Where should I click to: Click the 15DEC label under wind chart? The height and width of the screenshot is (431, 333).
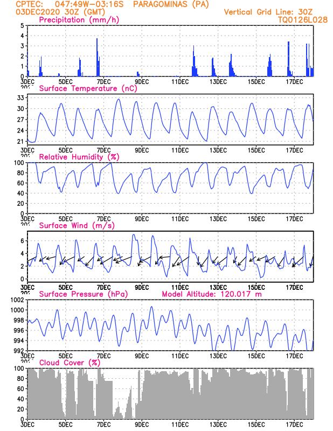(256, 288)
